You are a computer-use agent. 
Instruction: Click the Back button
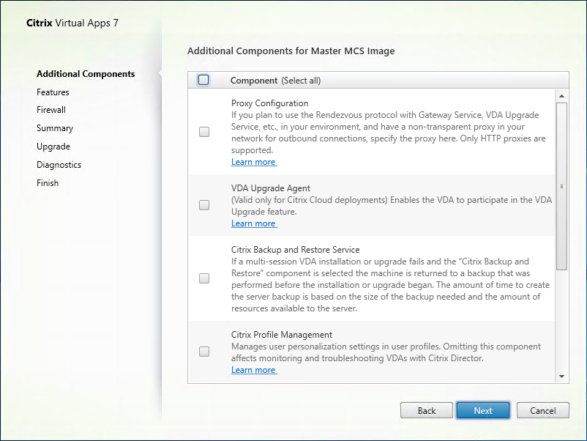pyautogui.click(x=427, y=411)
